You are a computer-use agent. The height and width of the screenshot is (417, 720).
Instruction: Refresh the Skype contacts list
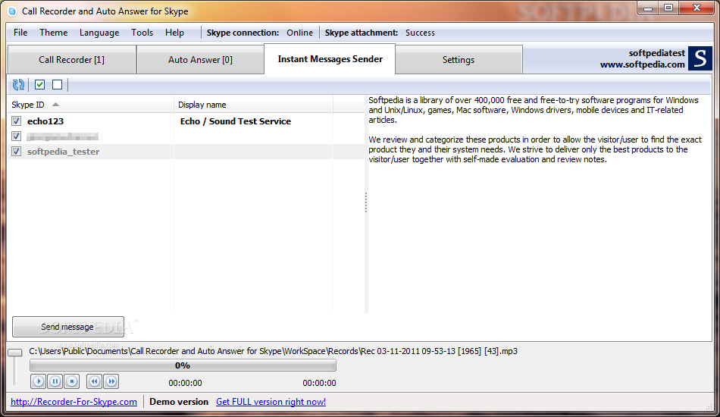(18, 84)
